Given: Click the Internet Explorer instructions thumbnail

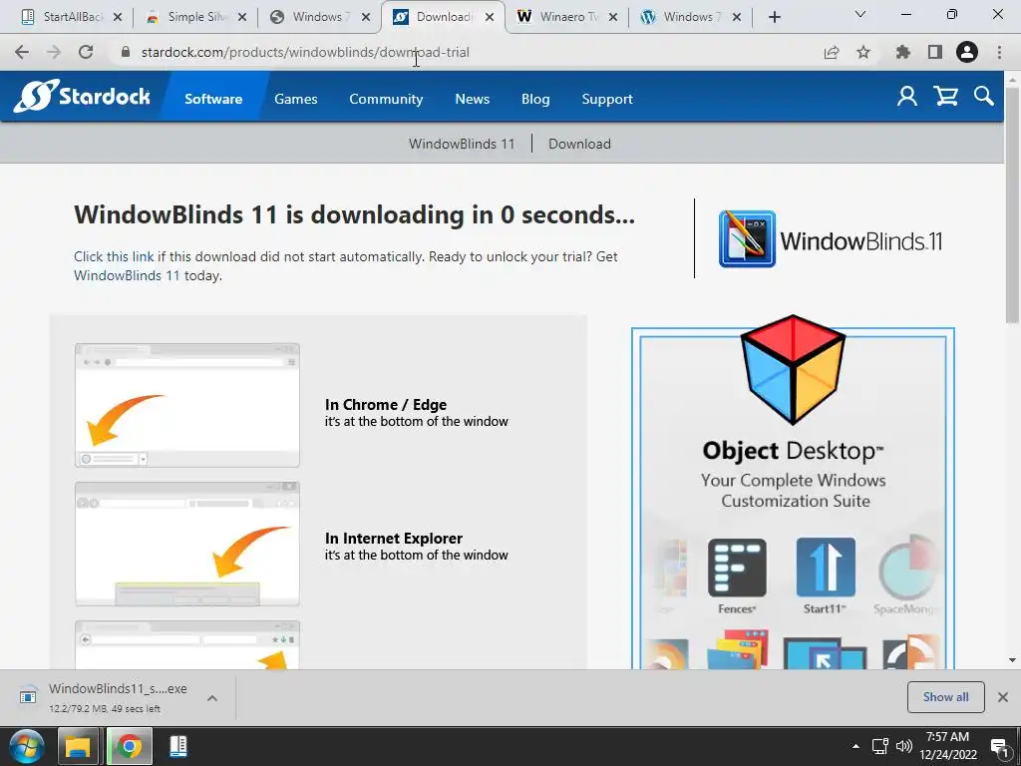Looking at the screenshot, I should point(187,544).
